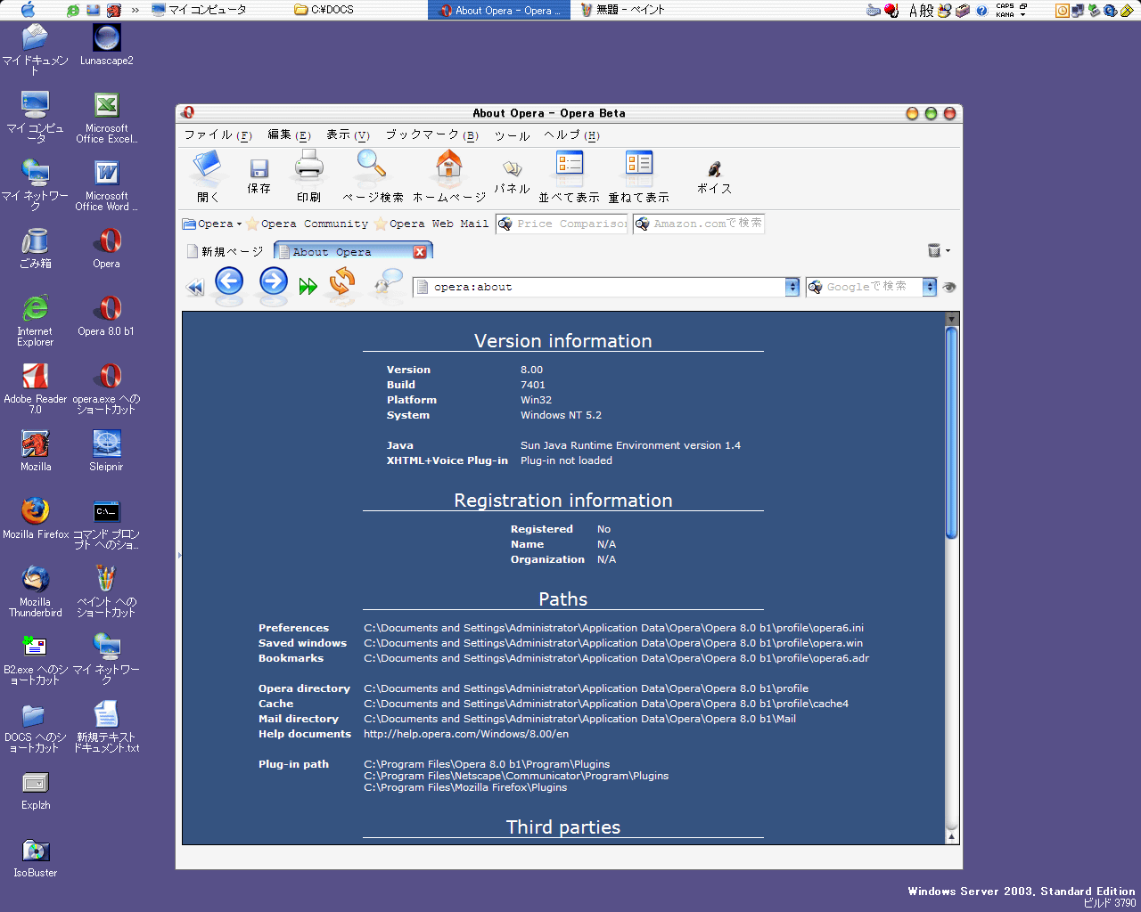Viewport: 1141px width, 912px height.
Task: Click the Amazon.comで検索 search field
Action: 699,224
